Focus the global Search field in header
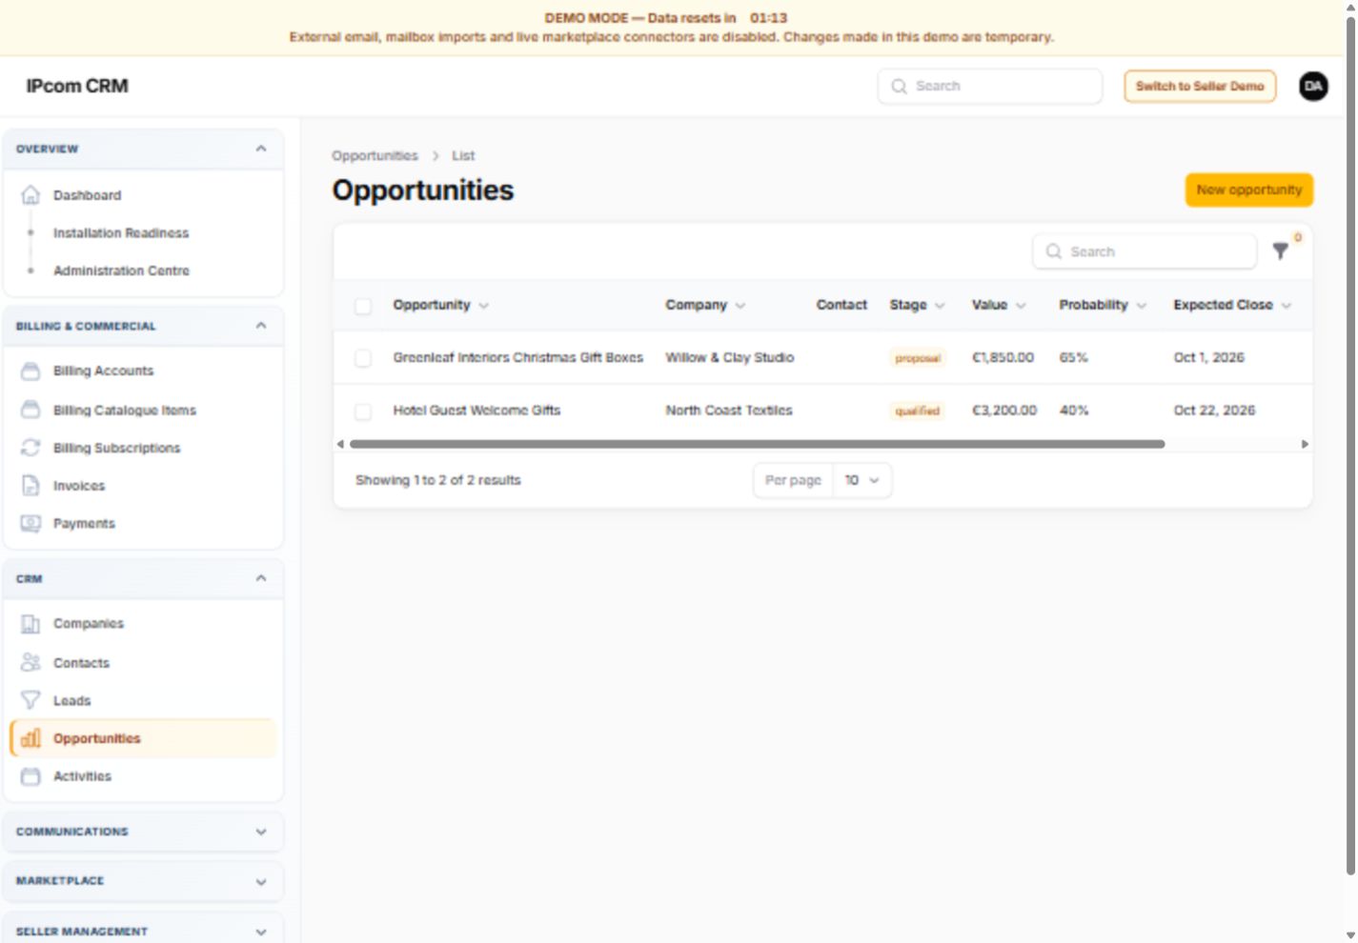This screenshot has width=1358, height=943. (990, 86)
